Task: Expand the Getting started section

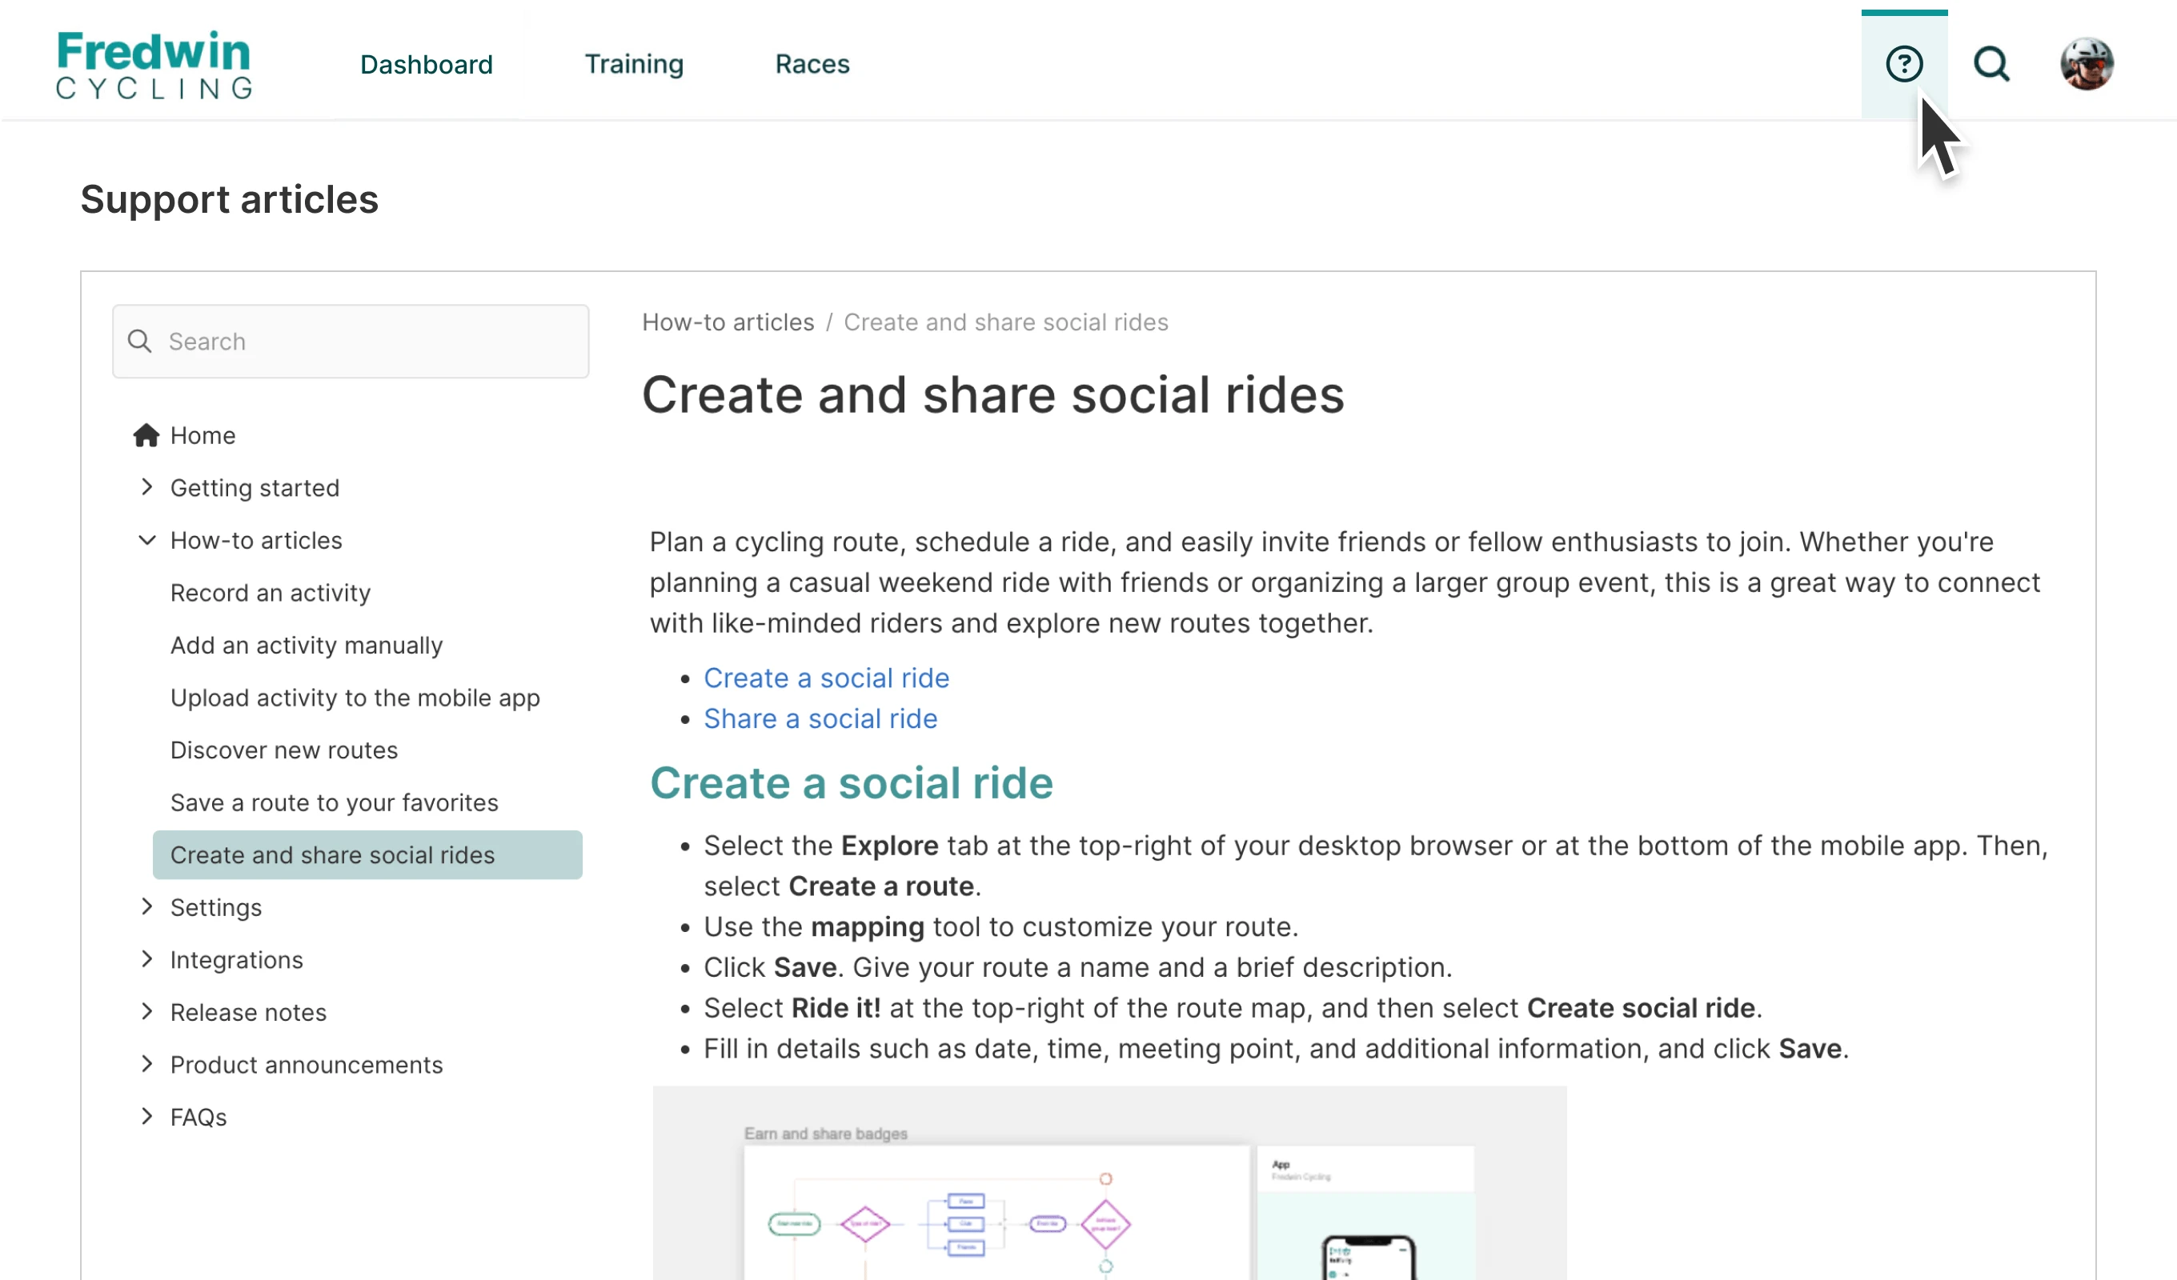Action: click(x=146, y=487)
